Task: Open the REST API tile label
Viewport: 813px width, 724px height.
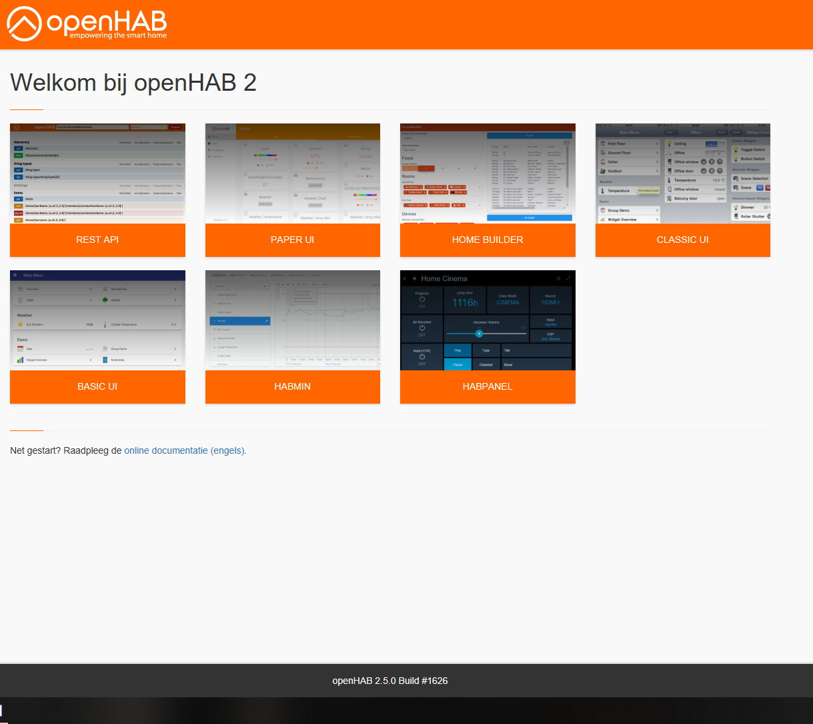Action: [97, 240]
